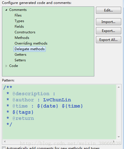The width and height of the screenshot is (124, 149).
Task: Open the Edit... template dialog
Action: (109, 10)
